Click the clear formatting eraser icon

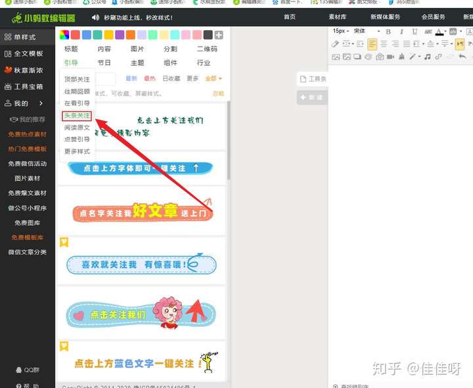[x=335, y=44]
